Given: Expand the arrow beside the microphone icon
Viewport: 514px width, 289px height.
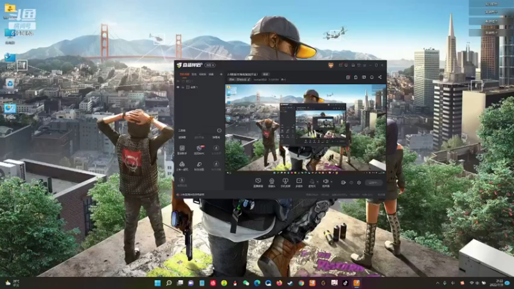Looking at the screenshot, I should pyautogui.click(x=317, y=182).
